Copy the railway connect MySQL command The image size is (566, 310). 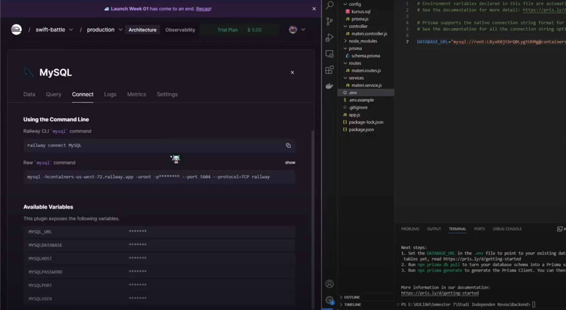click(x=288, y=145)
